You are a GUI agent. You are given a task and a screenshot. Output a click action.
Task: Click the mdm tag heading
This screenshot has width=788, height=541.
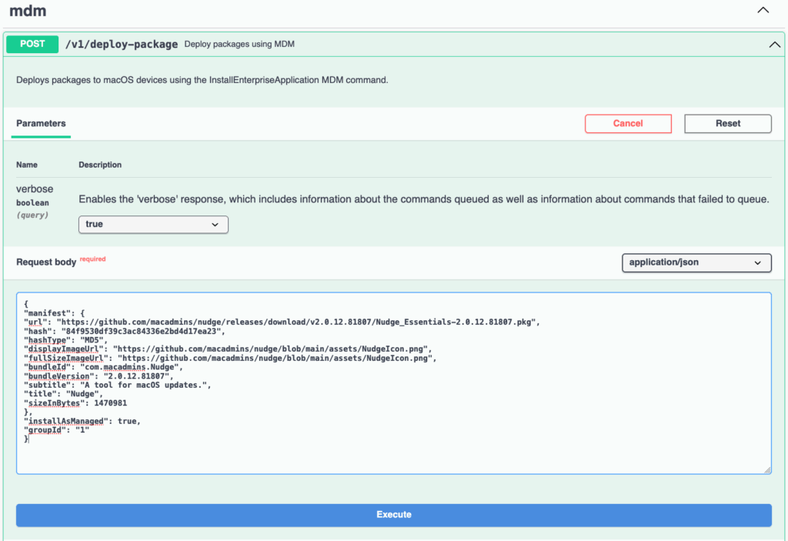pyautogui.click(x=28, y=12)
